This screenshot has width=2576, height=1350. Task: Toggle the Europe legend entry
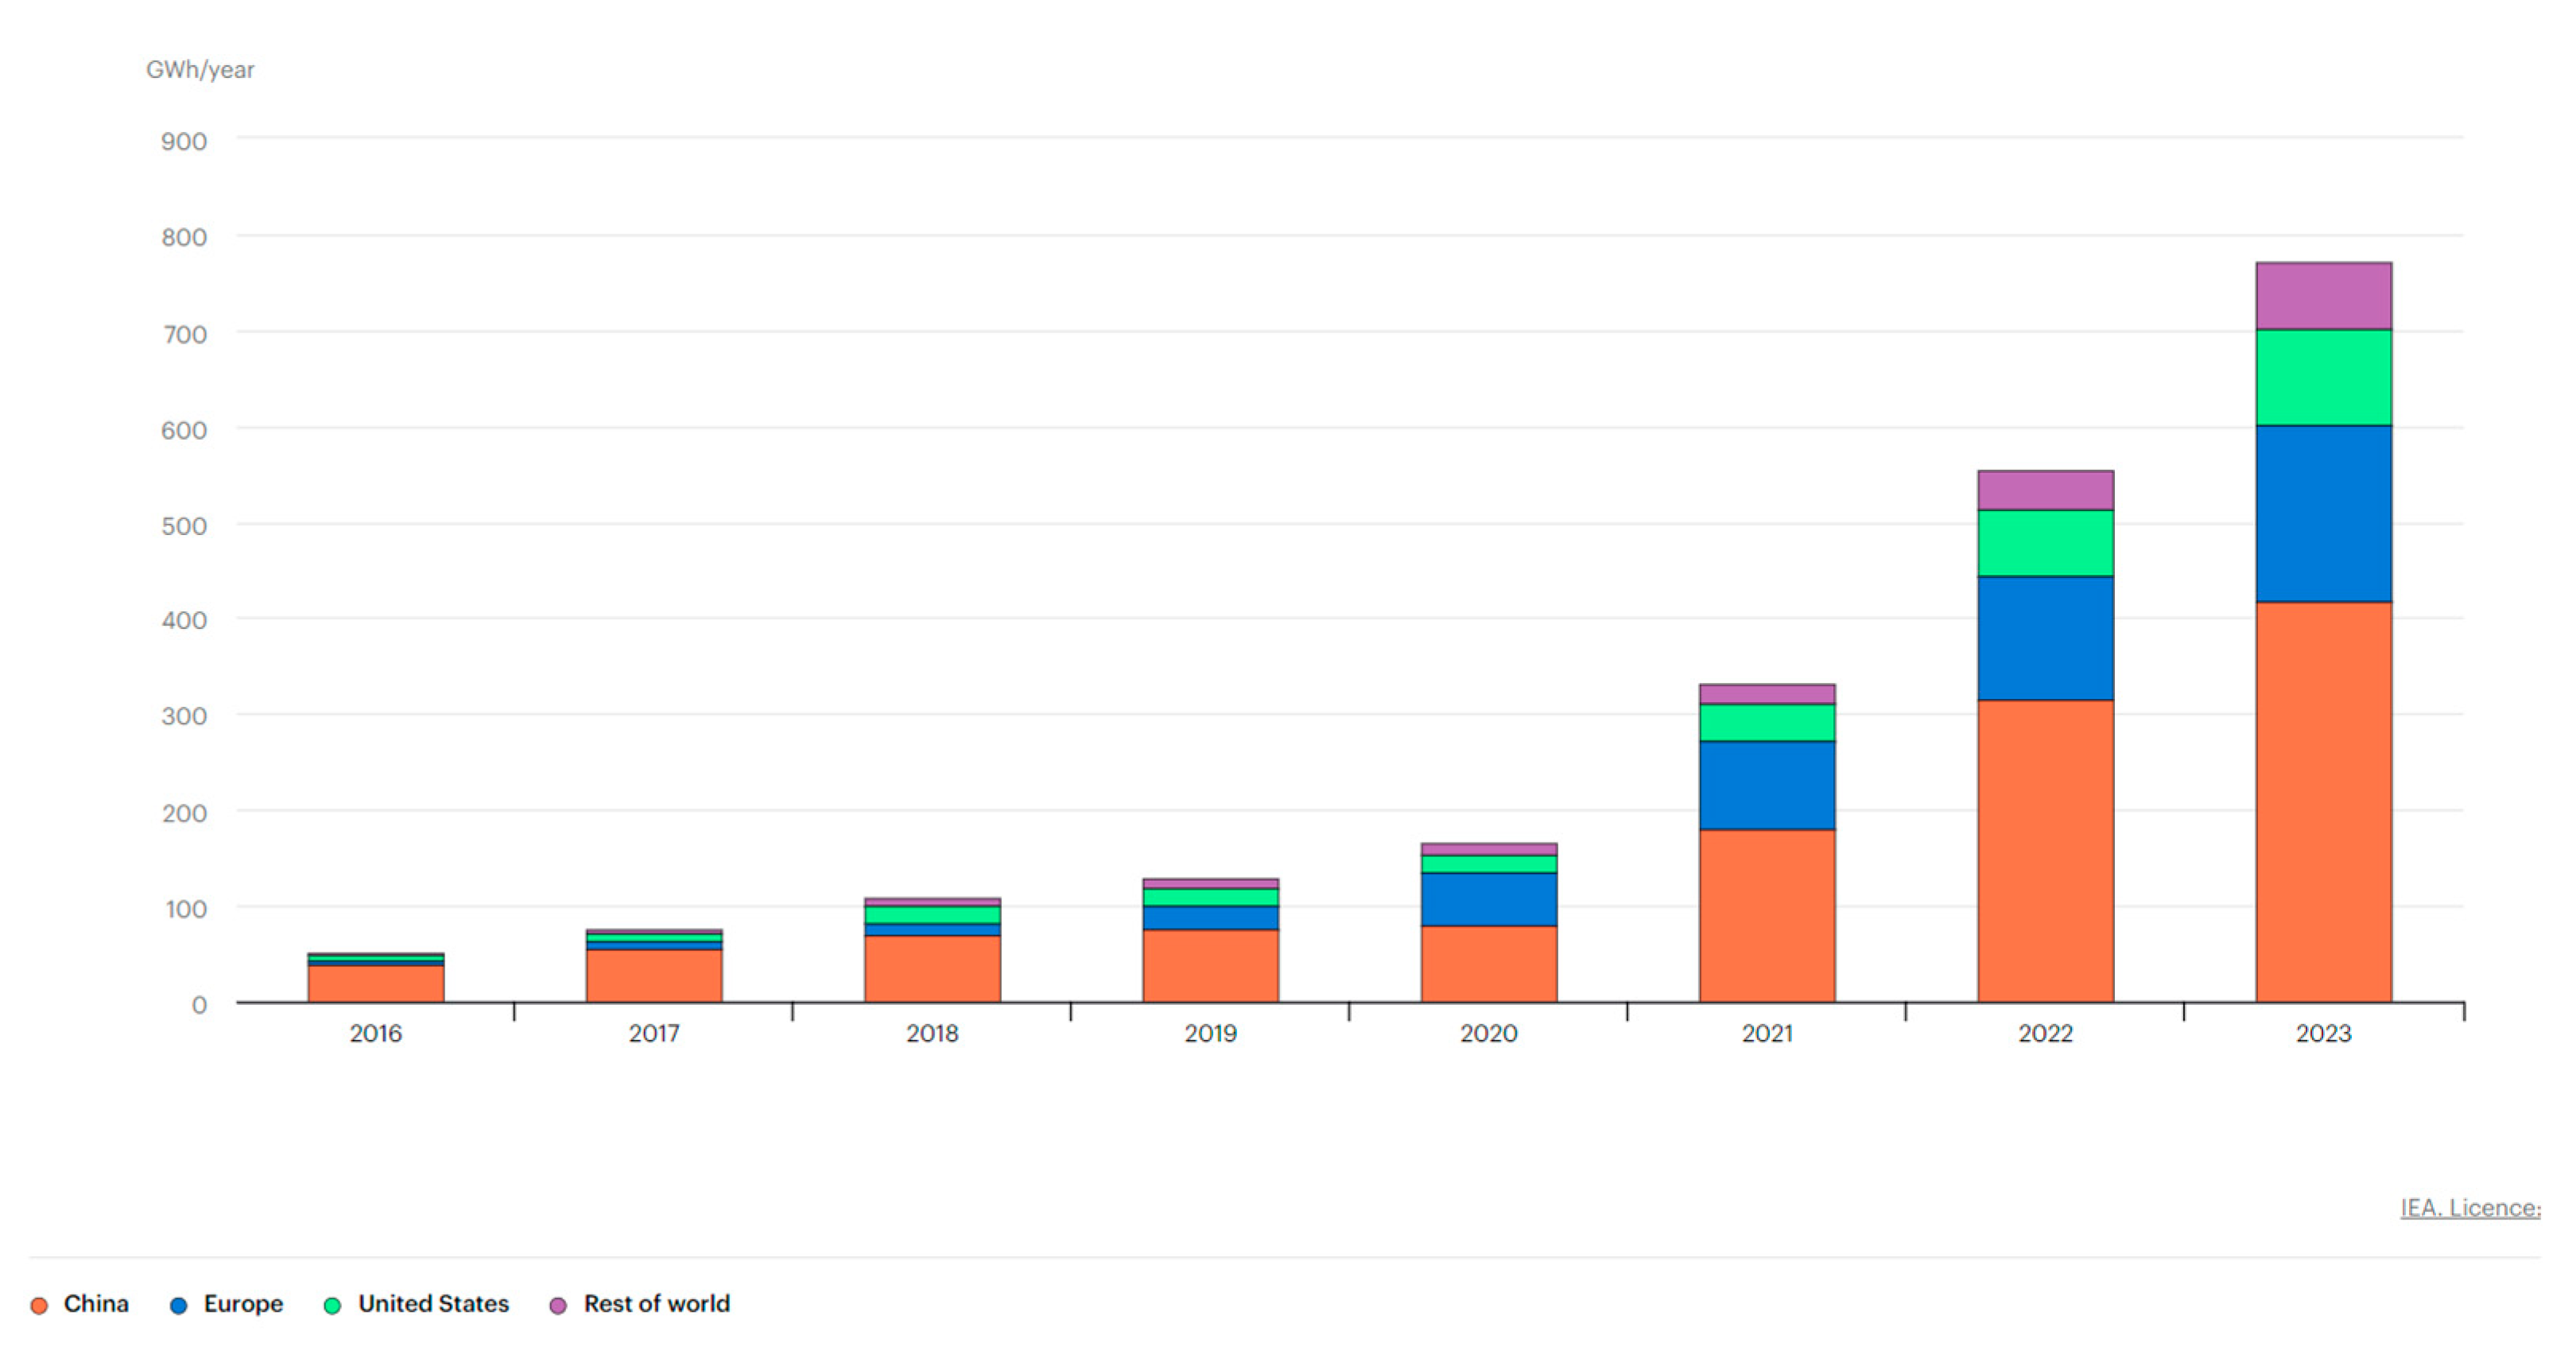coord(243,1303)
